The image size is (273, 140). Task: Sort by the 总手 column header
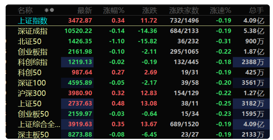pos(256,10)
